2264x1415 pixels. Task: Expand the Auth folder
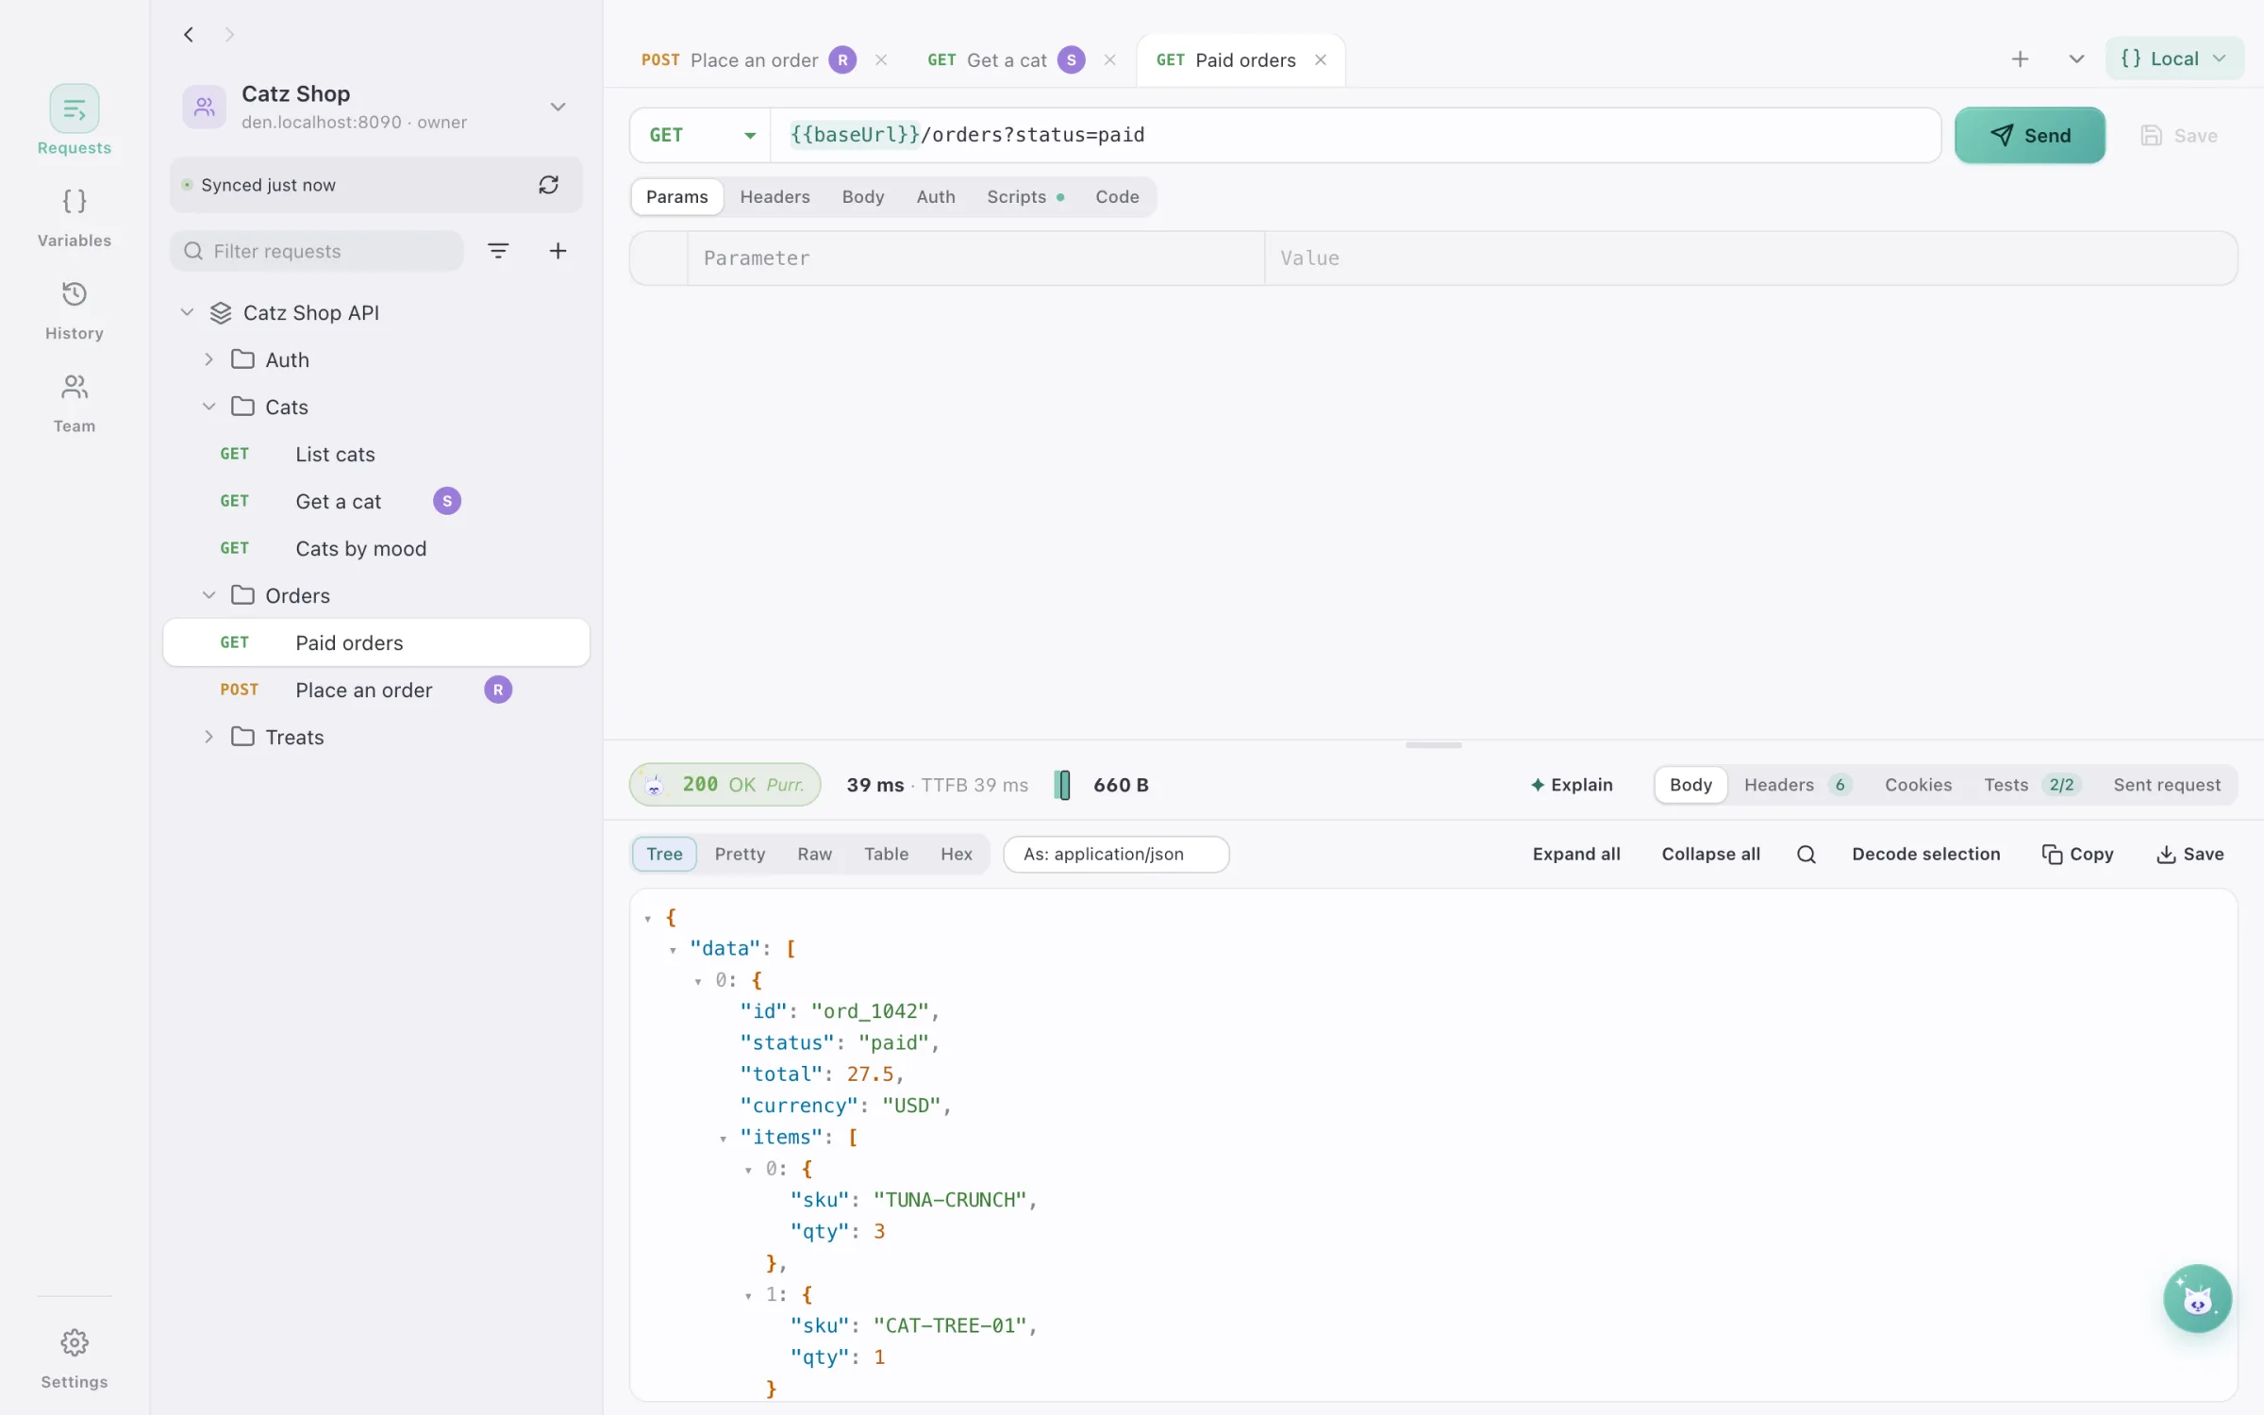pos(209,359)
